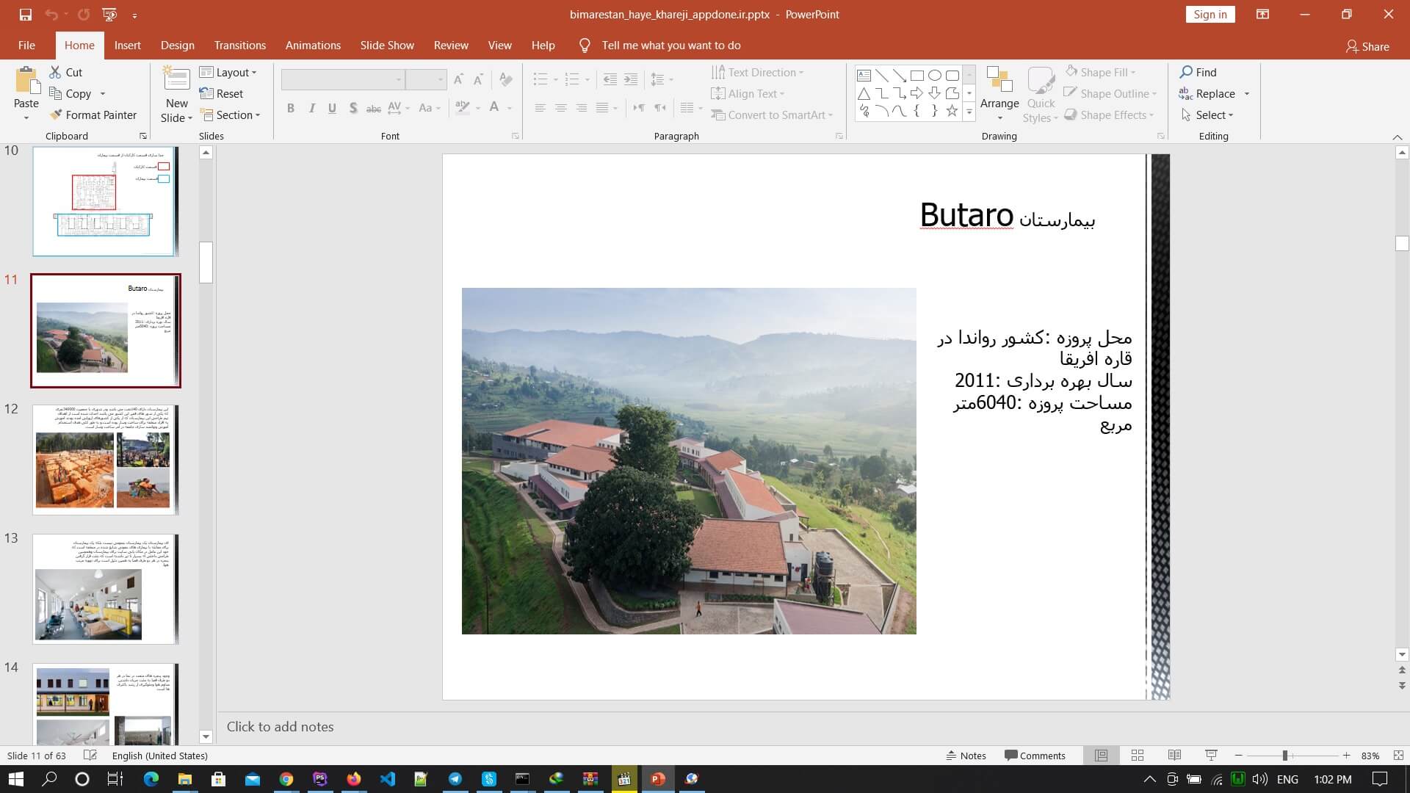Switch to Reading View in status bar
Screen dimensions: 1410x793
1174,756
